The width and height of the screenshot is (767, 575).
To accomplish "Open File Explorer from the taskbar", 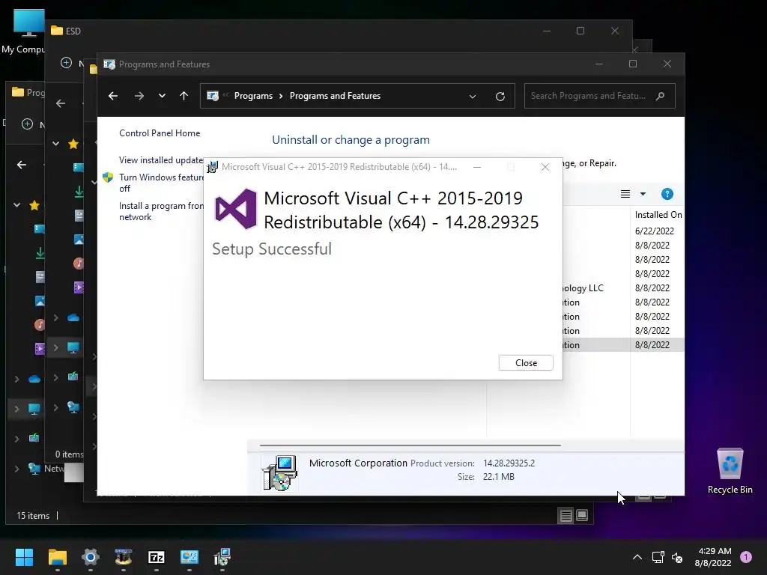I will [57, 557].
